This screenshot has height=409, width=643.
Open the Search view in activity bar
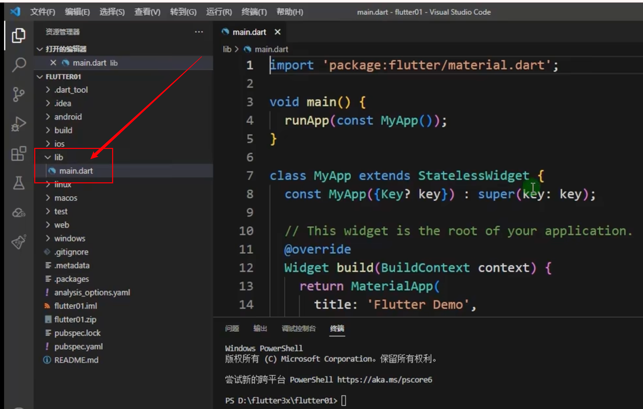pos(18,65)
